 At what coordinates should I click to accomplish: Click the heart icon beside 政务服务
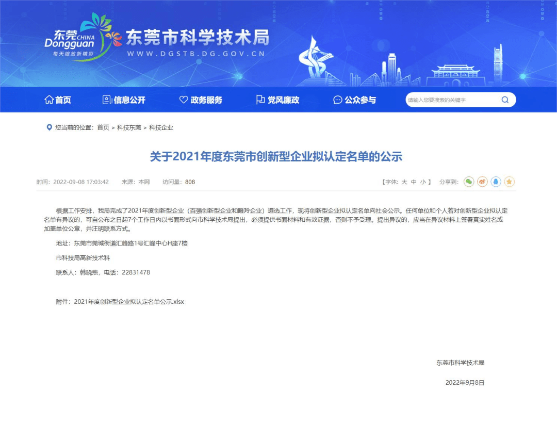point(183,100)
